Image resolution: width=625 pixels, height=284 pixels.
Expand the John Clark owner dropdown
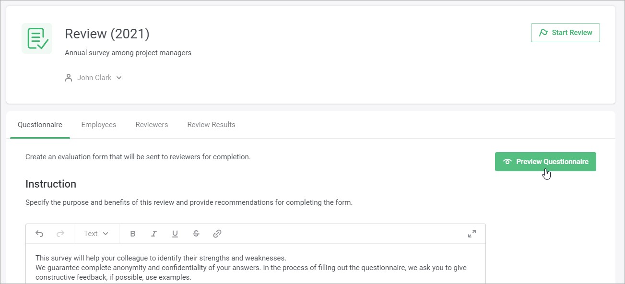[x=119, y=78]
